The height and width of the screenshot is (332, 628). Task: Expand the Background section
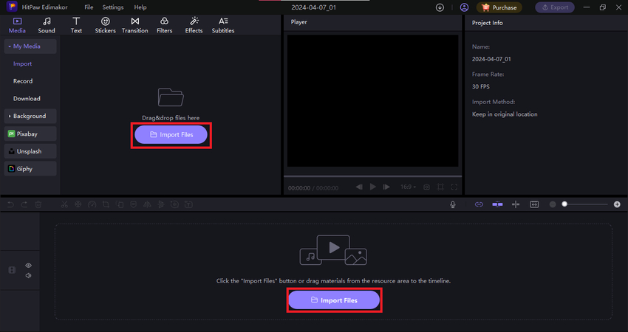point(30,116)
